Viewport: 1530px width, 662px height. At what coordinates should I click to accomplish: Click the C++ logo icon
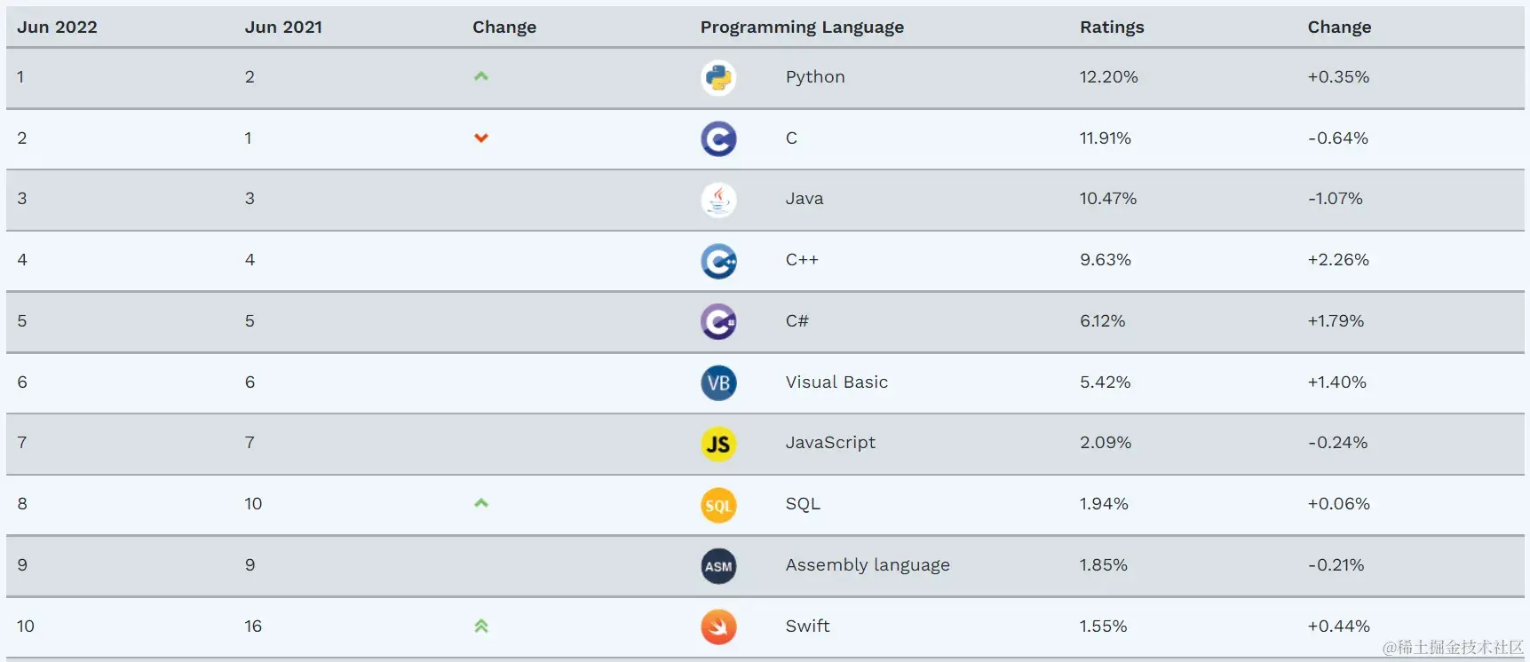click(718, 261)
